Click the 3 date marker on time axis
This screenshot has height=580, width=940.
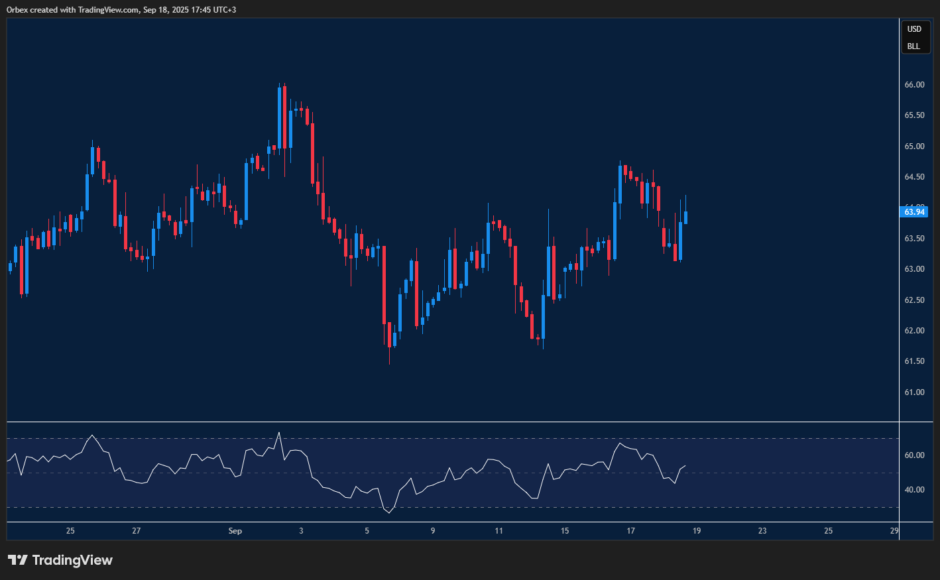[x=301, y=531]
